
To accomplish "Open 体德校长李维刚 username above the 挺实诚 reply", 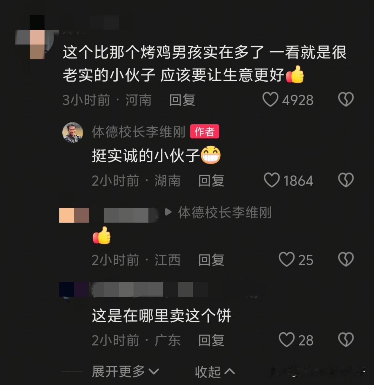I will click(x=139, y=132).
